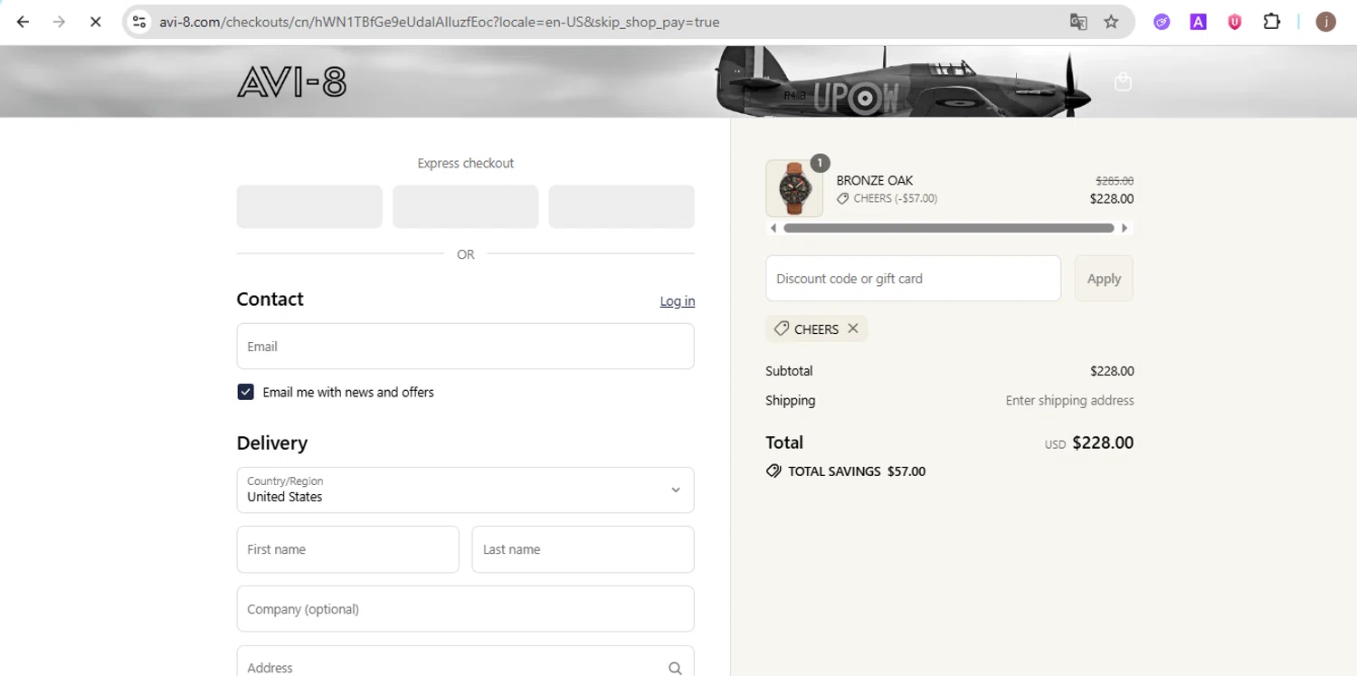The height and width of the screenshot is (676, 1357).
Task: Click the Log in link
Action: 677,301
